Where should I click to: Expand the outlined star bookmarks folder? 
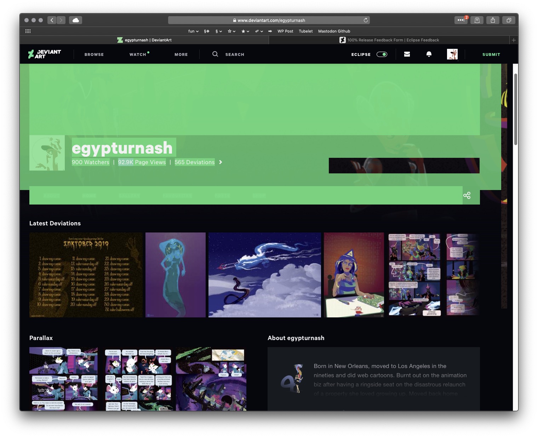(231, 31)
